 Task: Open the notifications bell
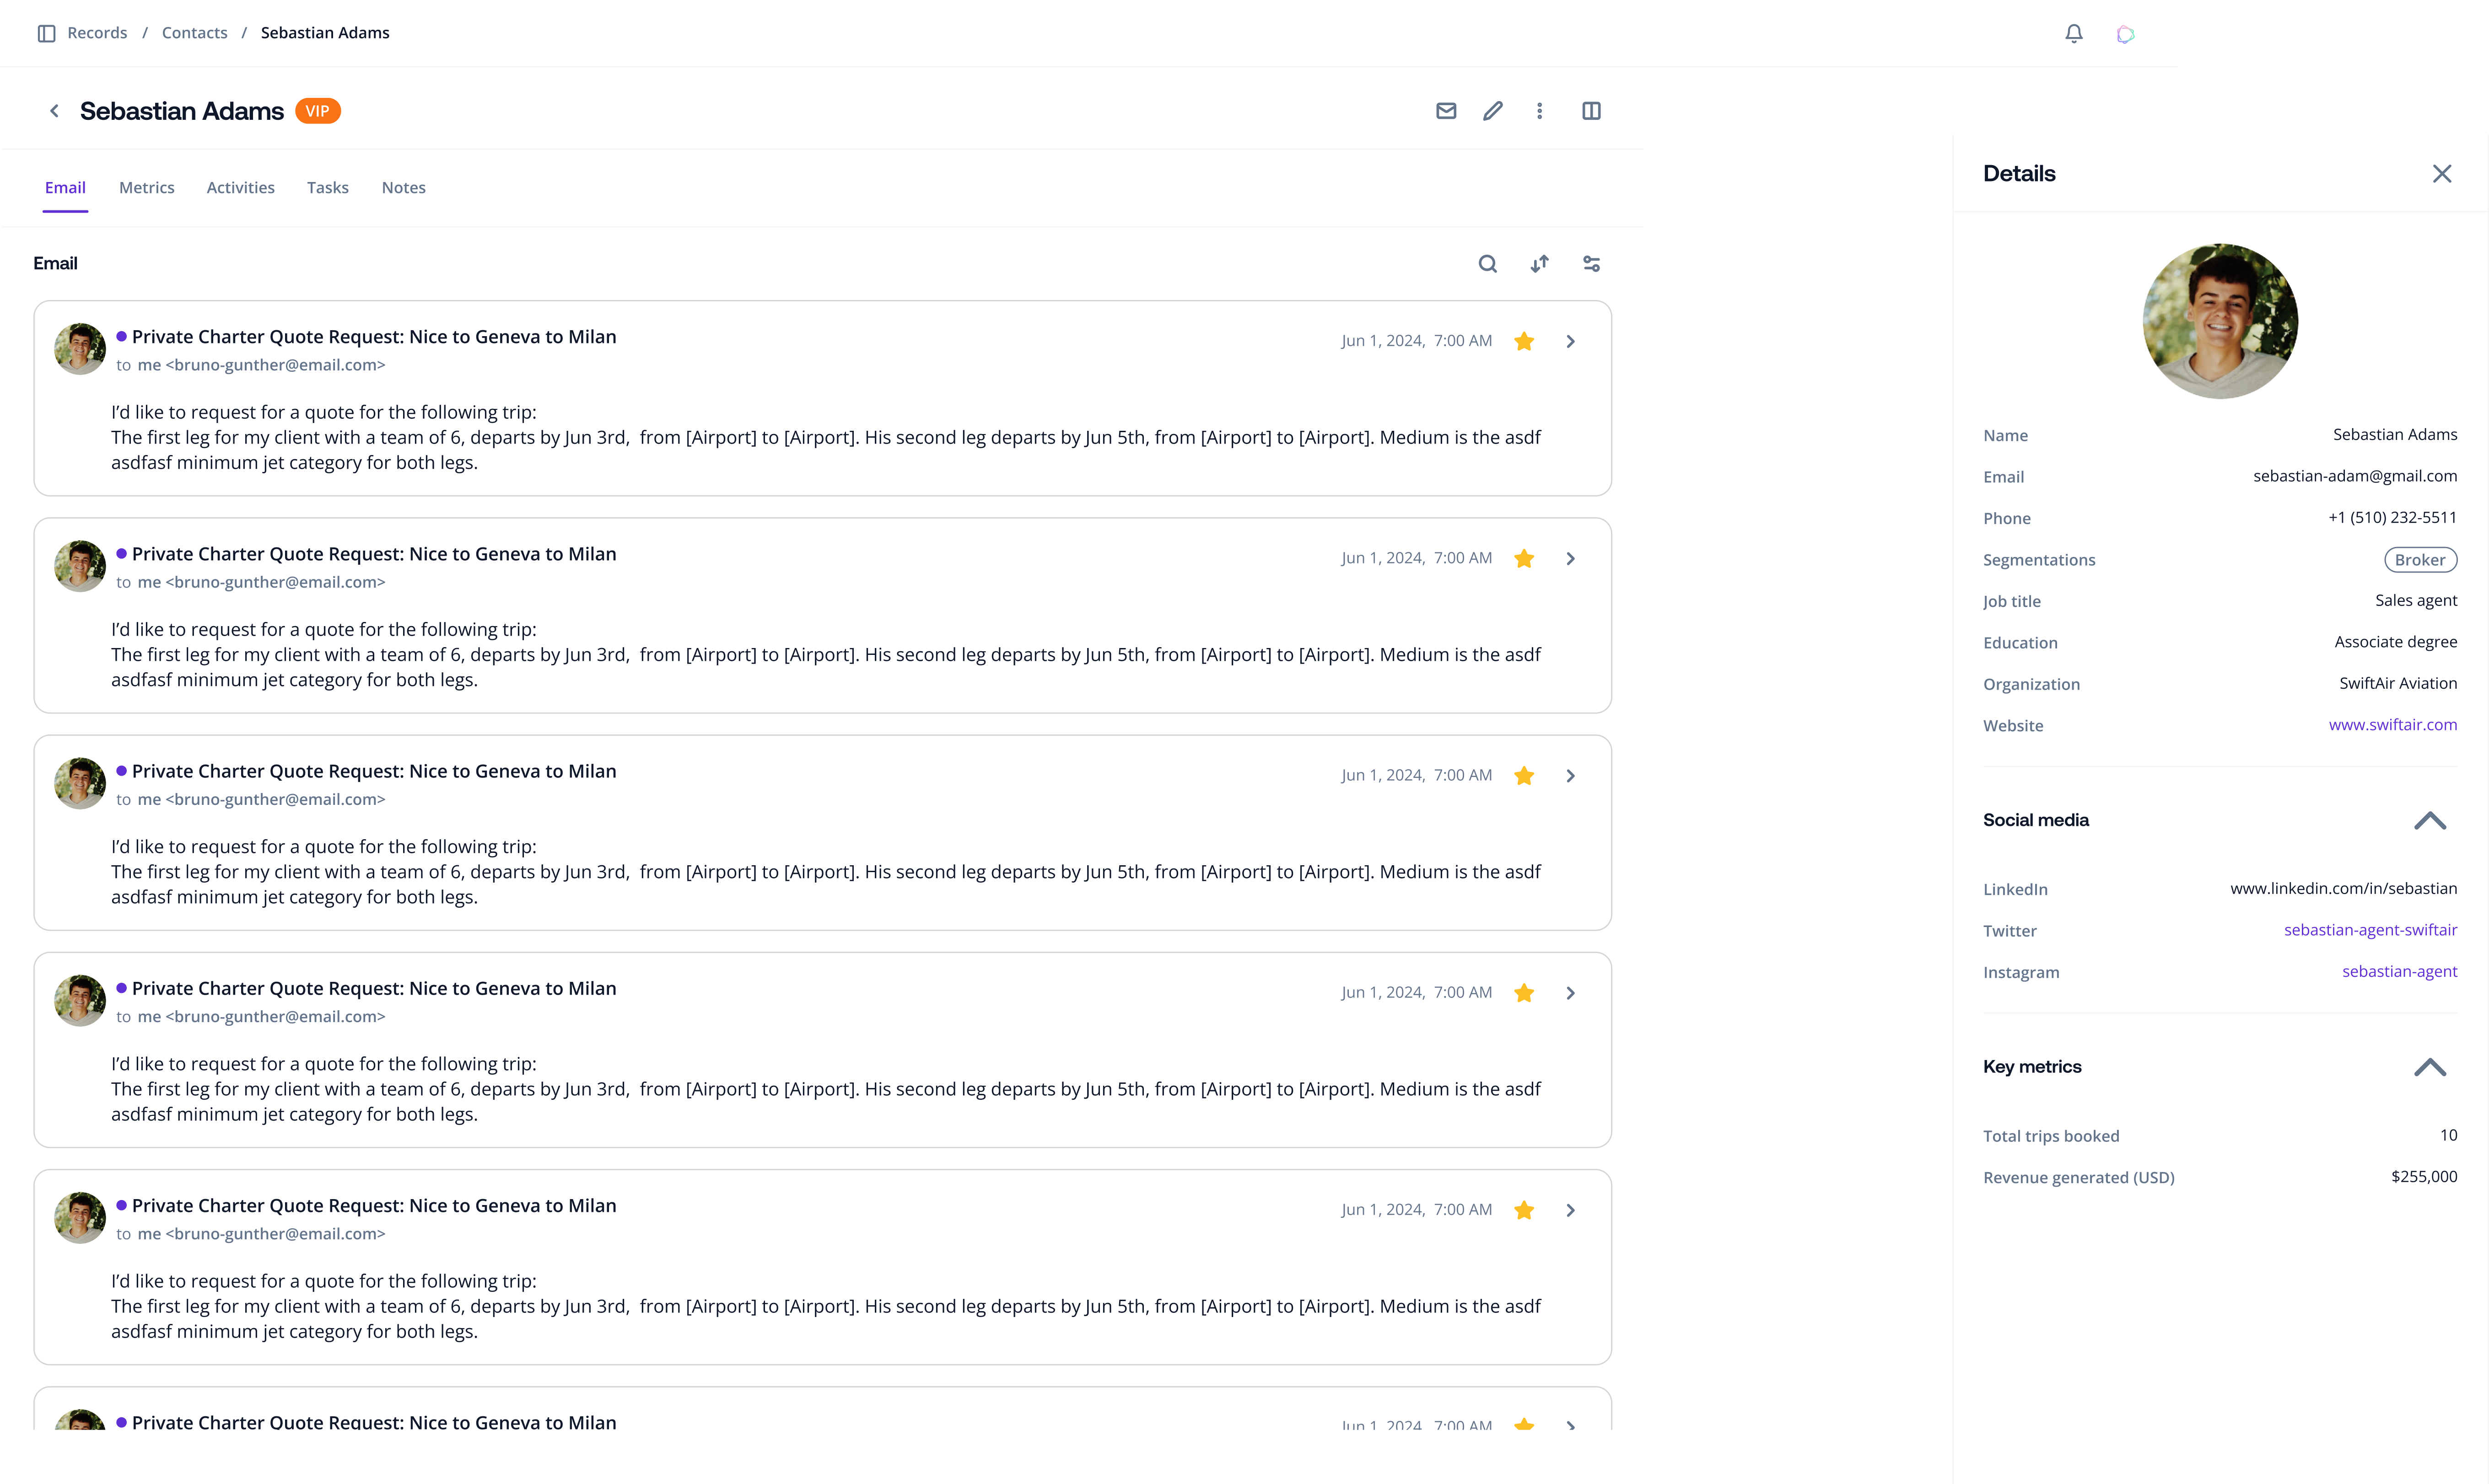[2074, 34]
